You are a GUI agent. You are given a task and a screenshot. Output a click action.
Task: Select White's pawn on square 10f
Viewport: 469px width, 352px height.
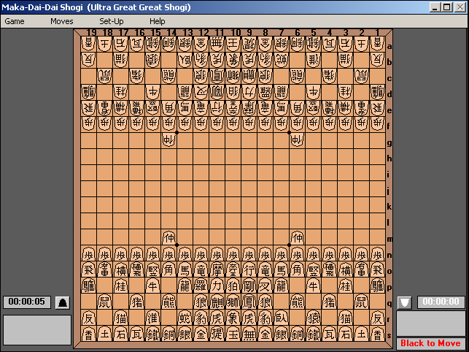(x=233, y=124)
